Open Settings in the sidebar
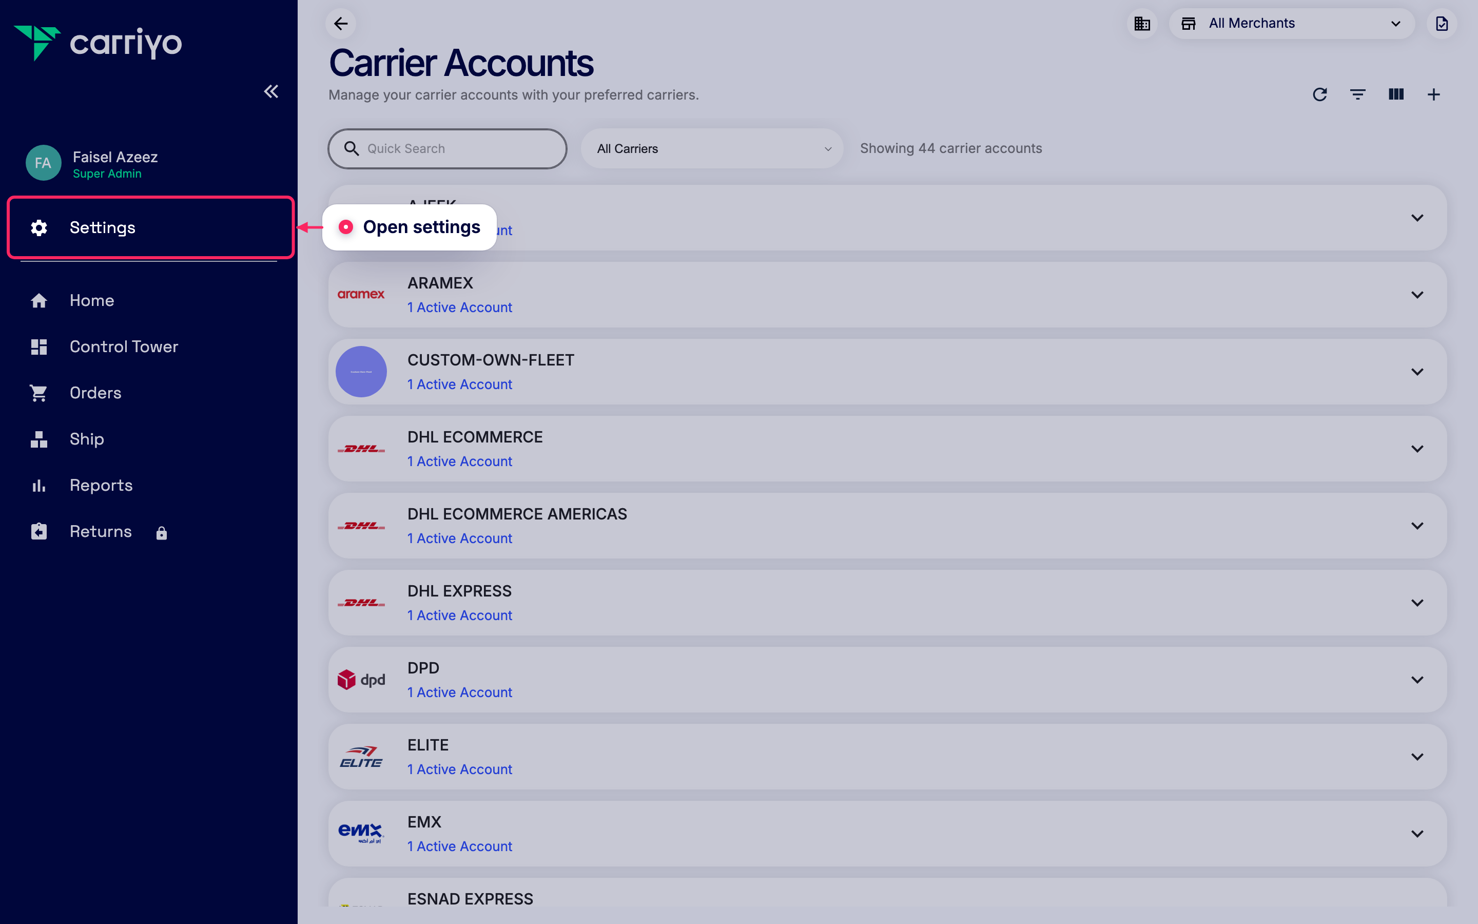This screenshot has width=1478, height=924. pos(150,228)
